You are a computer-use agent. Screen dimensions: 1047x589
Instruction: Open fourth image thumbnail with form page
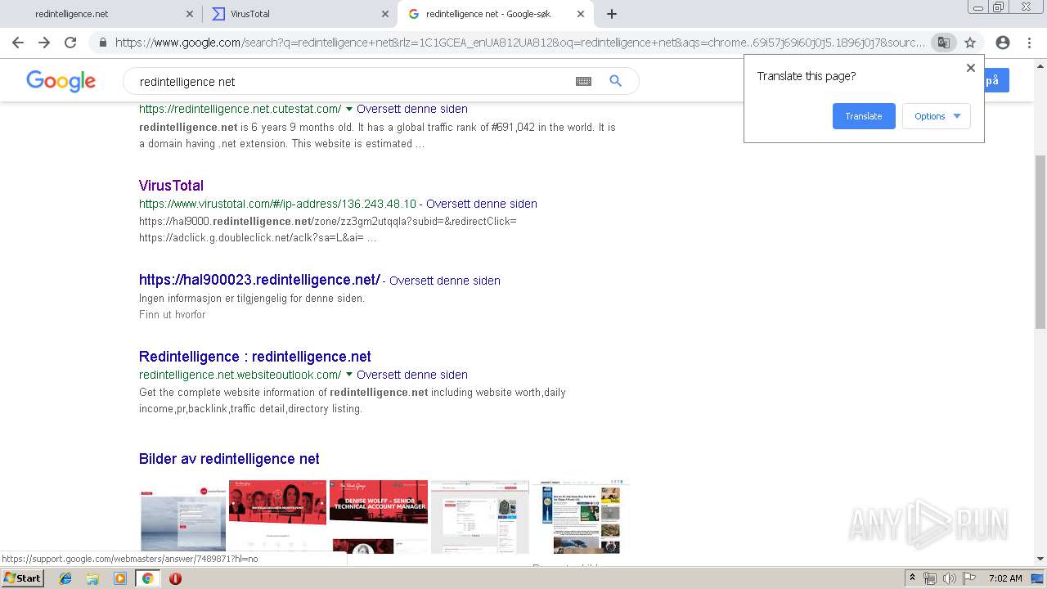click(479, 515)
